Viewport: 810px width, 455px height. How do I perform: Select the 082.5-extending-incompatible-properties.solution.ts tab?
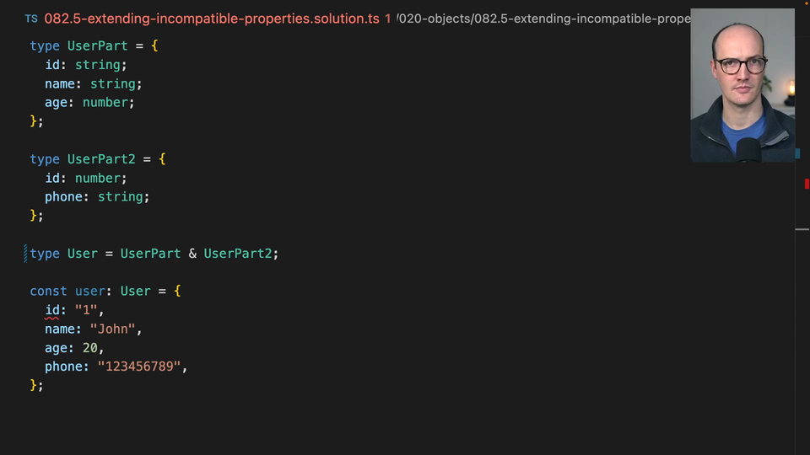point(212,19)
